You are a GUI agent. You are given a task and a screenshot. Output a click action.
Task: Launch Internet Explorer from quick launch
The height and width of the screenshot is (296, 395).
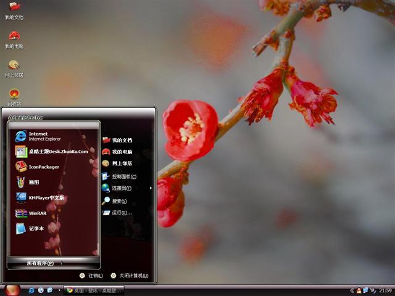tap(31, 290)
